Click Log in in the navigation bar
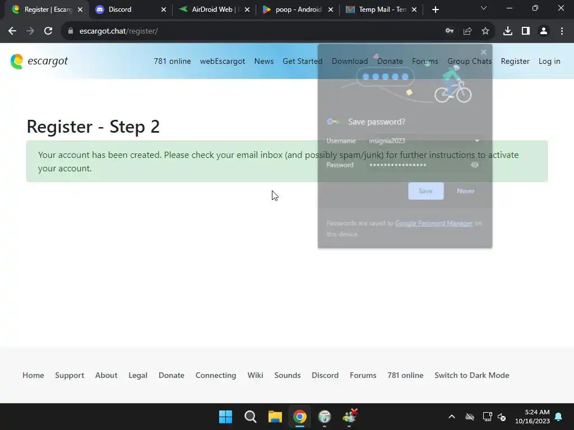Viewport: 574px width, 430px height. click(x=549, y=61)
